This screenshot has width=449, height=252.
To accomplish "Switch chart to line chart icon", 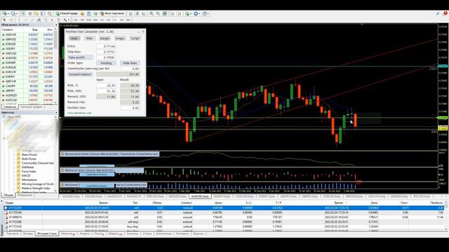I will 144,13.
